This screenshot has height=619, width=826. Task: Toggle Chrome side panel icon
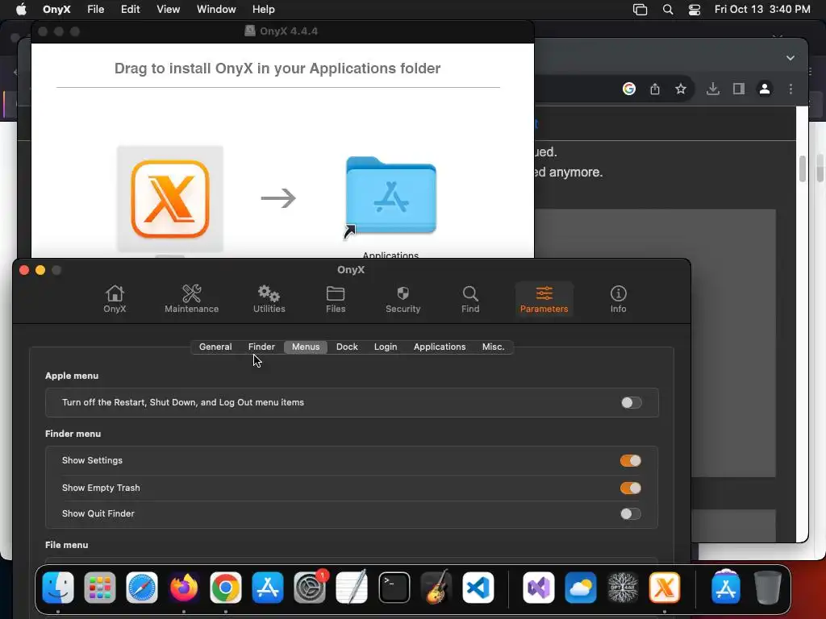click(x=739, y=89)
